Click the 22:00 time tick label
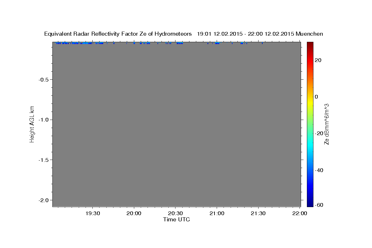 (x=300, y=213)
